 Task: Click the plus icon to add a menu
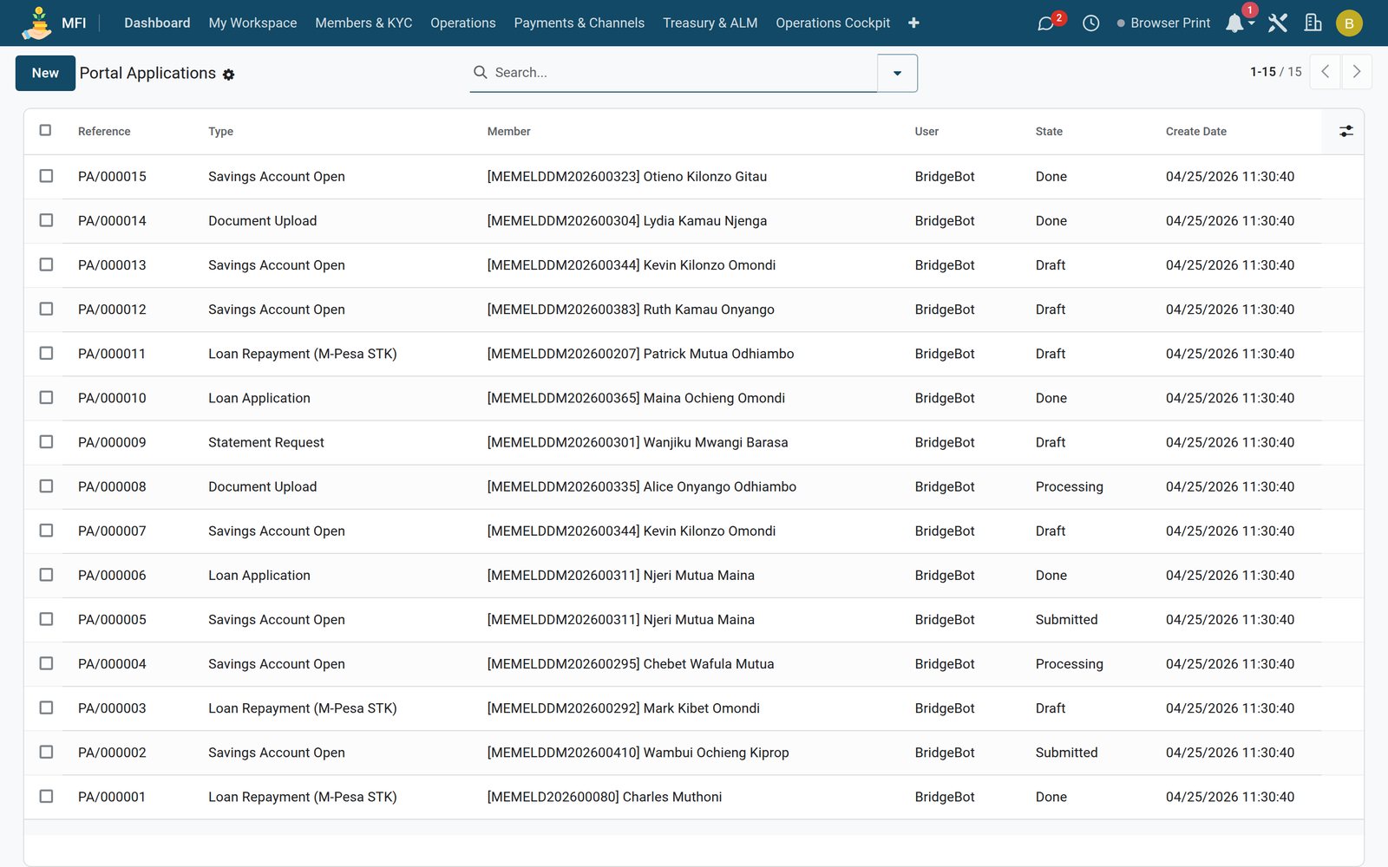(x=913, y=23)
